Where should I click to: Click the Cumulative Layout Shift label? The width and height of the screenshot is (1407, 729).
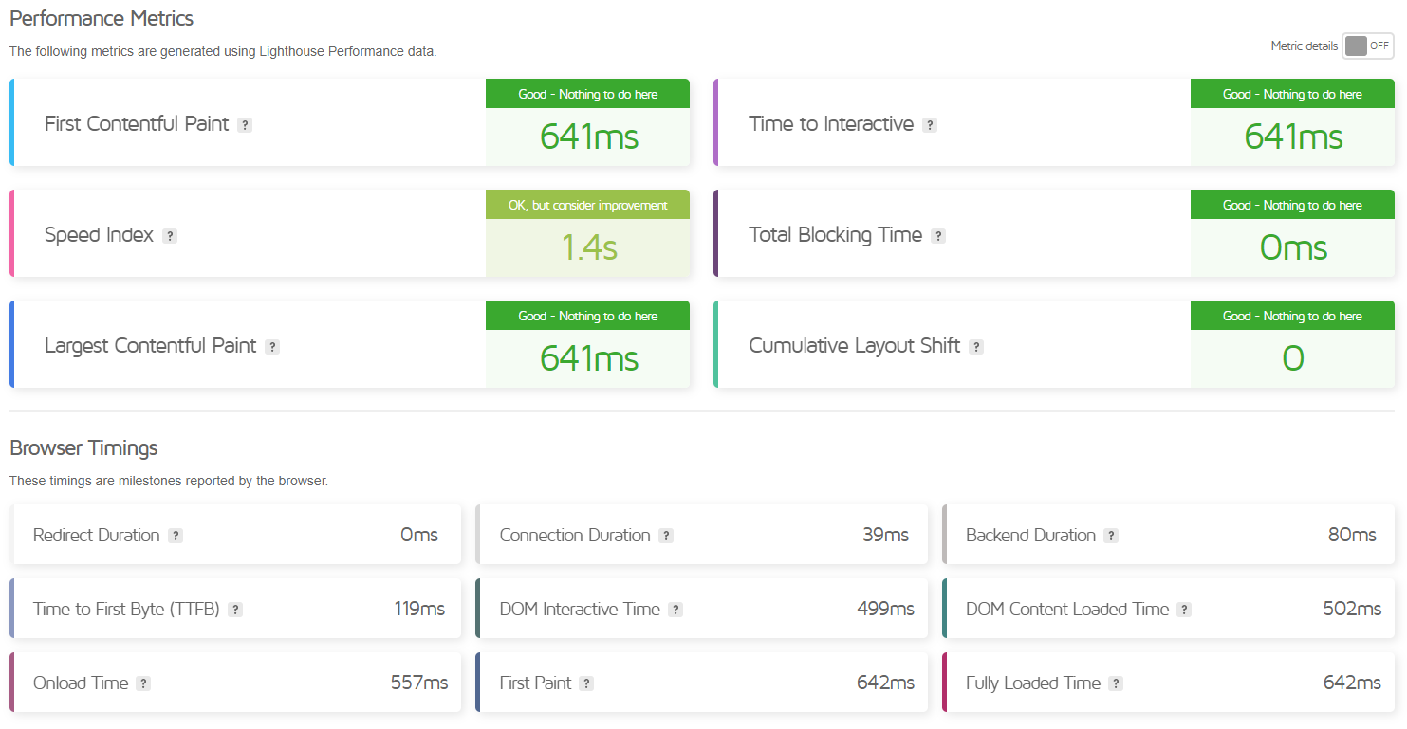point(854,346)
